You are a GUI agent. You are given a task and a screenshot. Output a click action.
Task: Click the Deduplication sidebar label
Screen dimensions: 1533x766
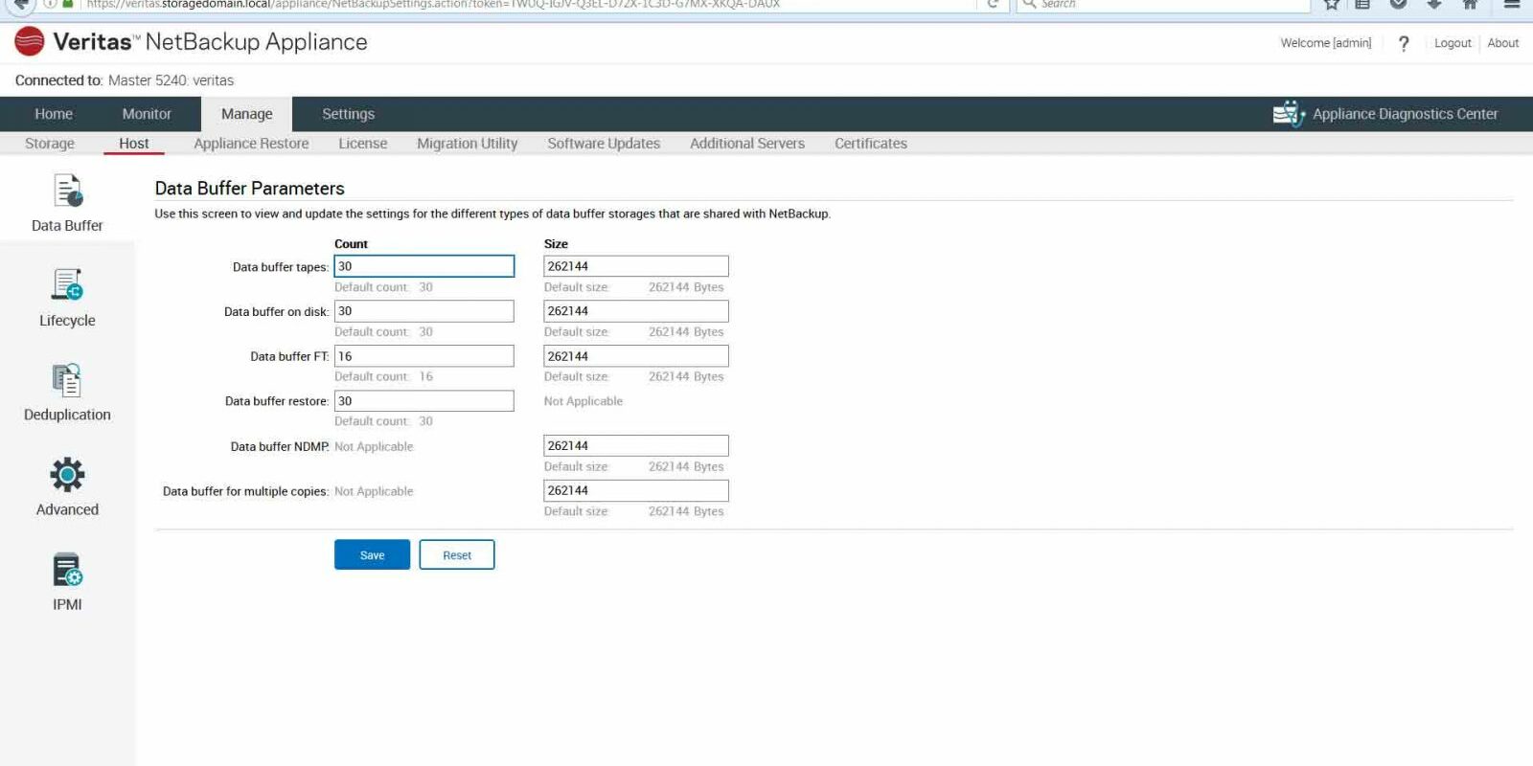pos(67,416)
